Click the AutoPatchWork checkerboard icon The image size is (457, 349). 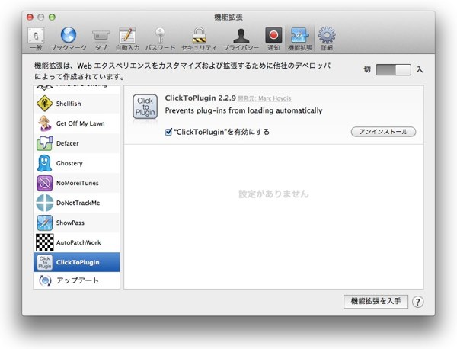coord(45,242)
